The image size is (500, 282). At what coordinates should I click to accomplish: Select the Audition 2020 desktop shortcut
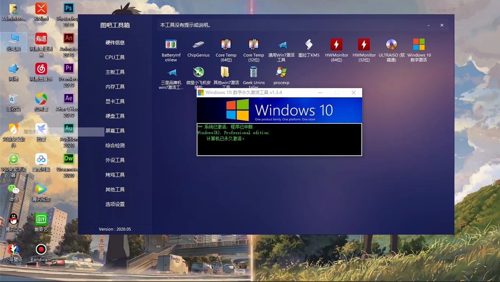pos(68,135)
